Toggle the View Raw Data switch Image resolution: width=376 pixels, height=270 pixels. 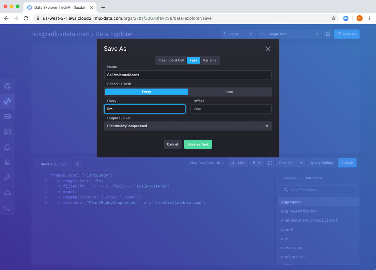coord(220,163)
